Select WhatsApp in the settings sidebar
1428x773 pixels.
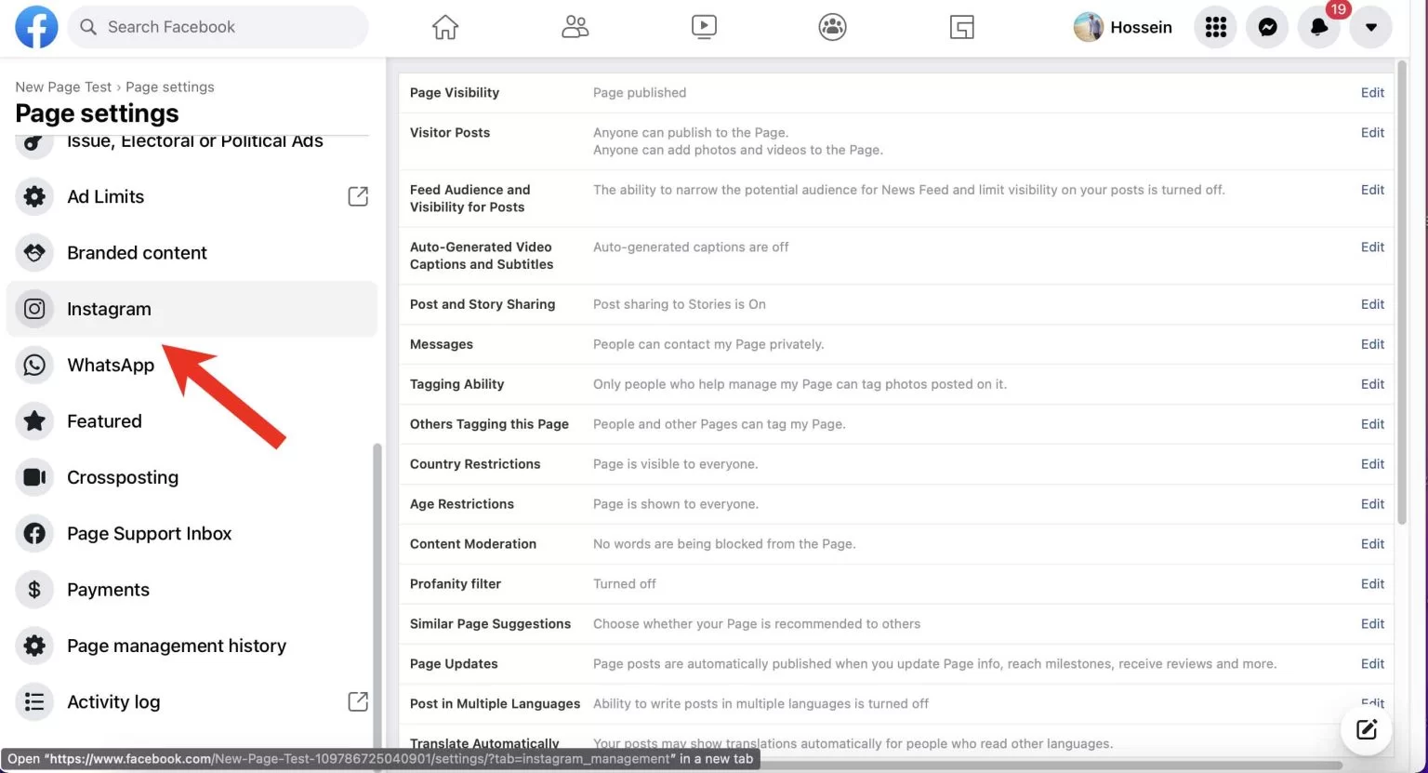coord(111,366)
